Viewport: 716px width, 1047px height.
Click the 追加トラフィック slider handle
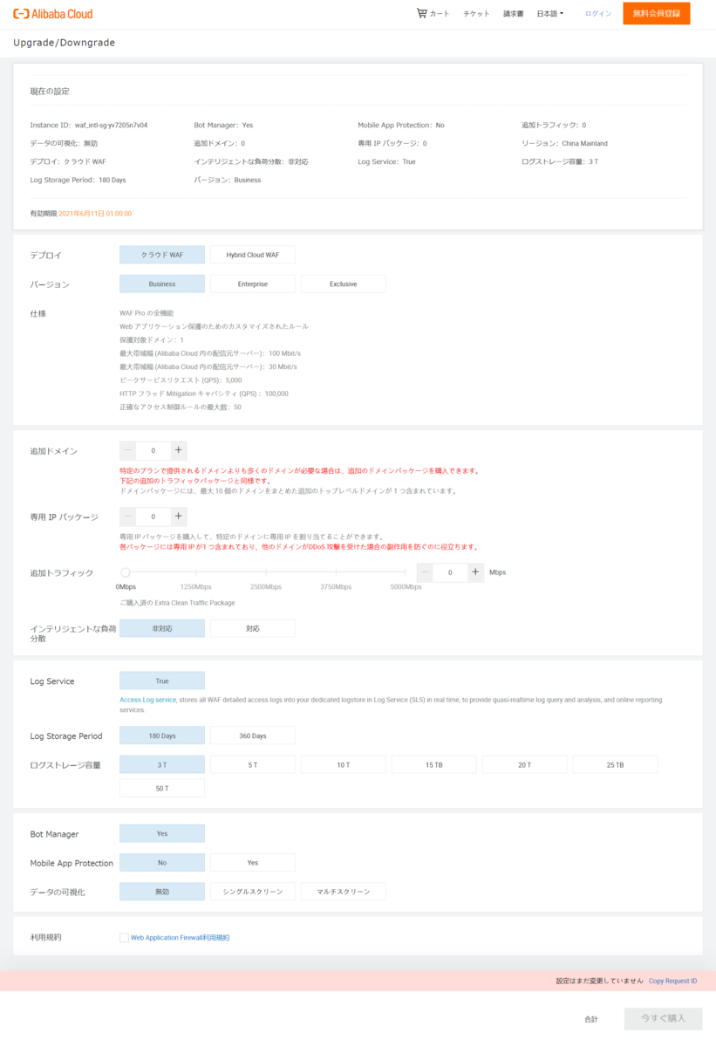125,571
